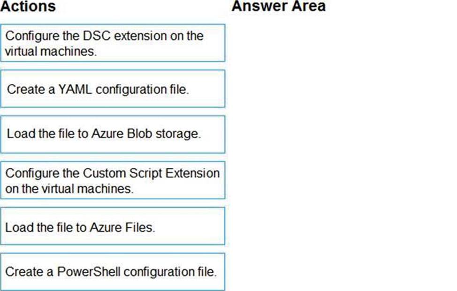Viewport: 457px width, 291px height.
Task: Click the "Answer Area" heading
Action: pyautogui.click(x=278, y=7)
